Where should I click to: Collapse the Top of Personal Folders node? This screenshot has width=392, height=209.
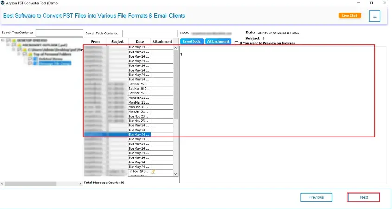click(19, 54)
